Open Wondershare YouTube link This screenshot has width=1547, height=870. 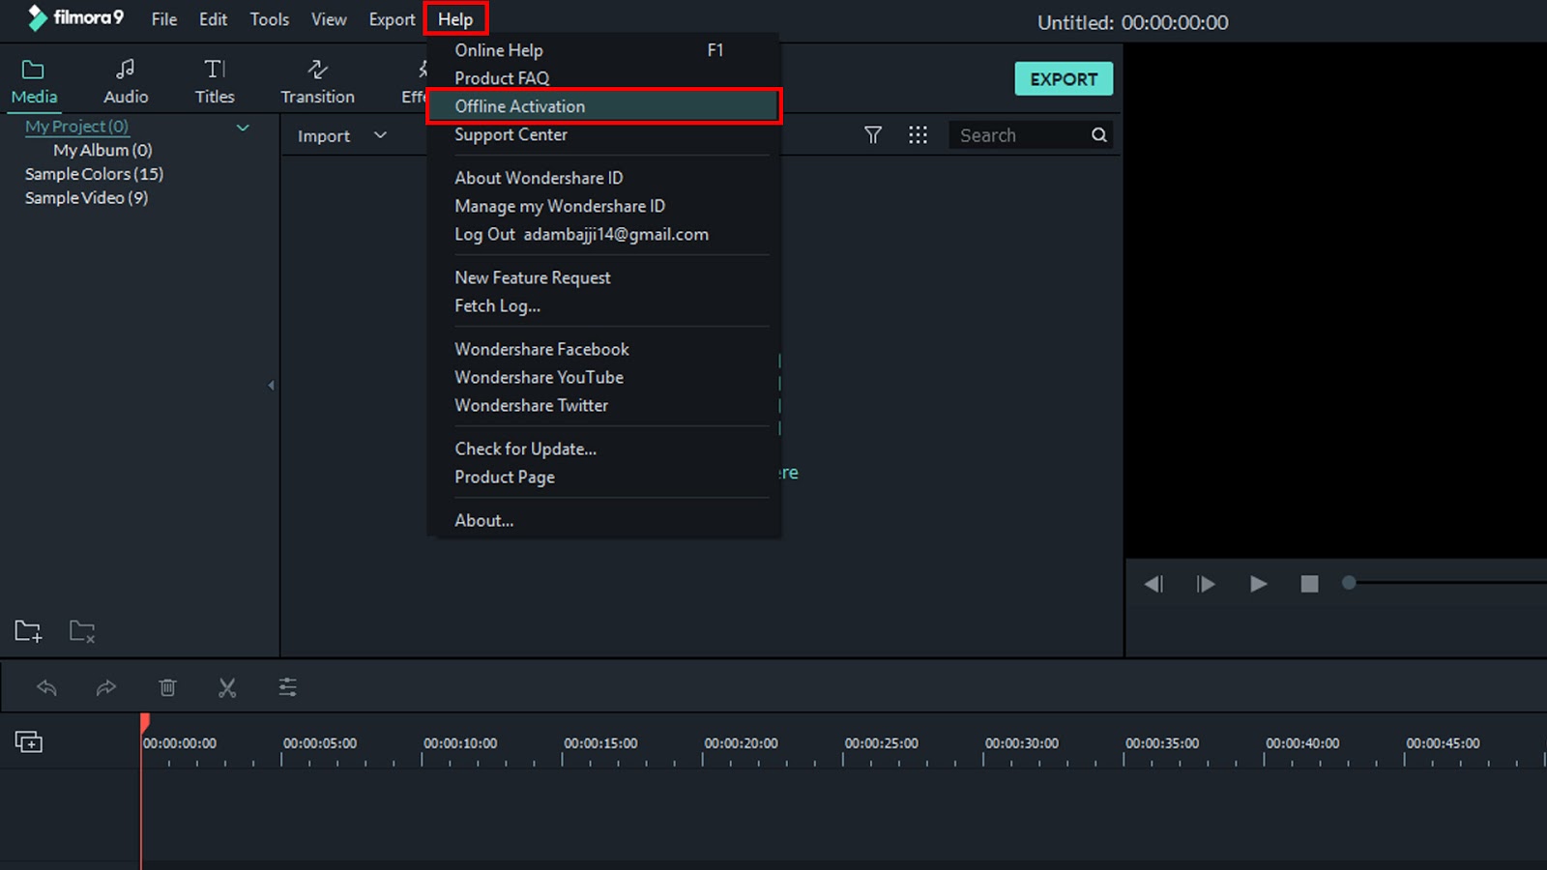click(603, 377)
